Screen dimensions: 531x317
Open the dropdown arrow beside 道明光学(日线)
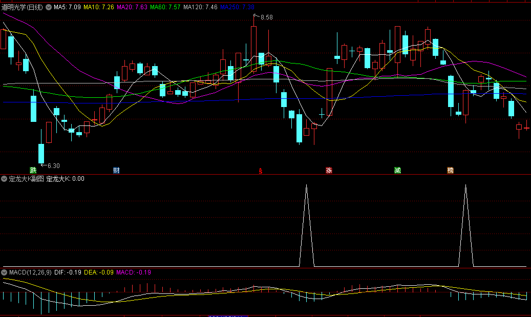[49, 7]
